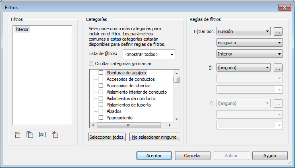
Task: Click 'No seleccionar ninguno' button
Action: (155, 137)
